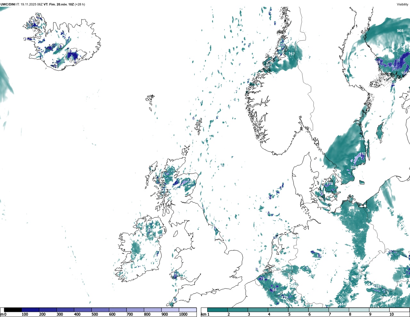The width and height of the screenshot is (410, 317).
Task: Click the 5 tick label on km legend
Action: [x=289, y=314]
